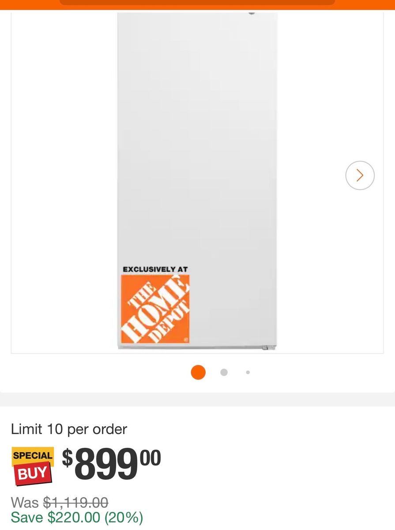Tap the Was $1,119.00 strikethrough price
395x530 pixels.
point(60,502)
